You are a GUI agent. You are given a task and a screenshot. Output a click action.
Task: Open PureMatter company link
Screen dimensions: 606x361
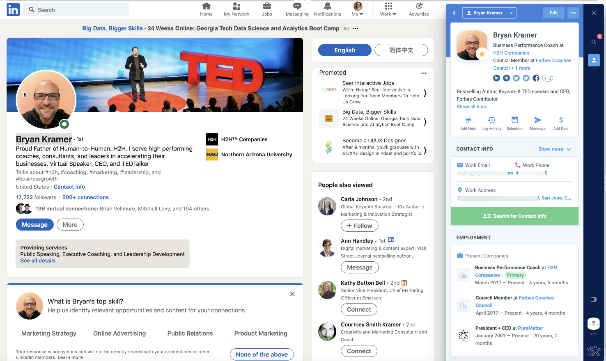coord(530,328)
